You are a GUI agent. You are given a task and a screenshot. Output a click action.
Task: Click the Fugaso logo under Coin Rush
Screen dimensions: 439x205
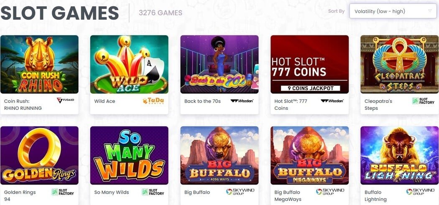65,101
